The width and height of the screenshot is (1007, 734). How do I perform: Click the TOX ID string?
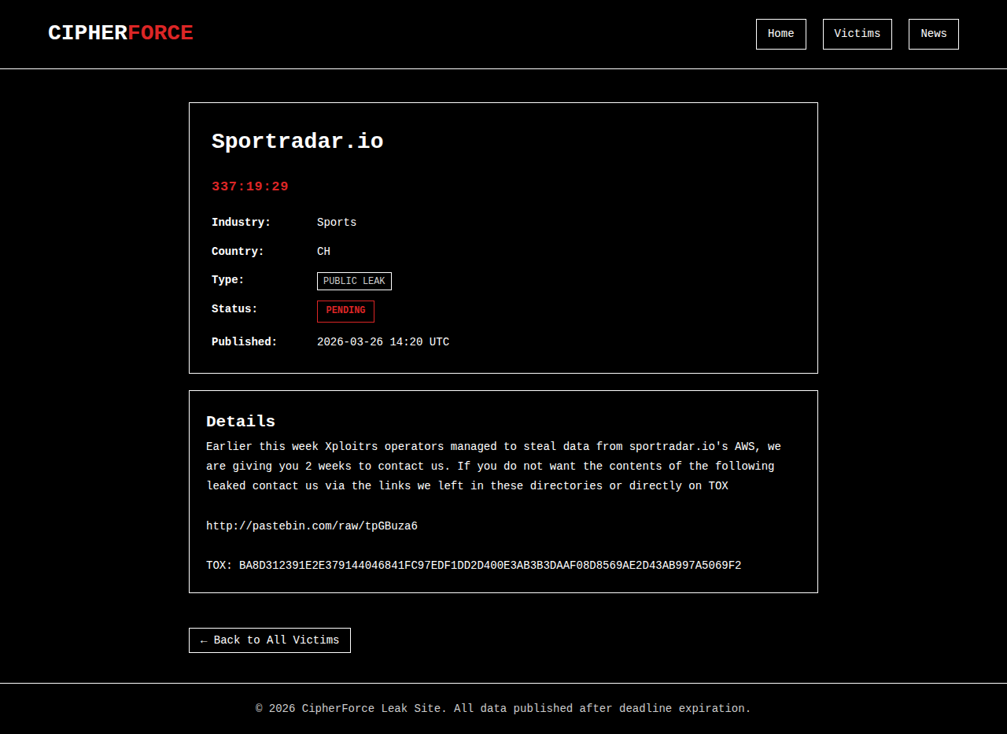pyautogui.click(x=489, y=566)
